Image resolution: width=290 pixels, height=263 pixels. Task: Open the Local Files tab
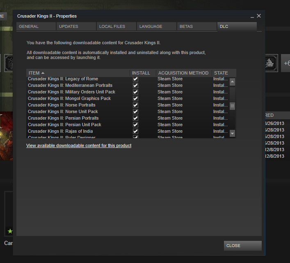[x=116, y=27]
